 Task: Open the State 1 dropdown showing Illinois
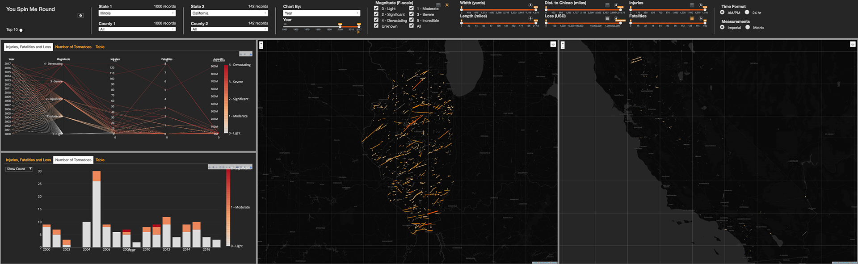pyautogui.click(x=137, y=13)
